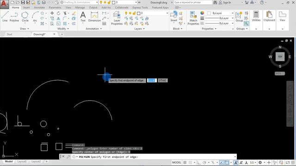Click the new drawing tab plus button
The height and width of the screenshot is (166, 296).
[x=62, y=34]
